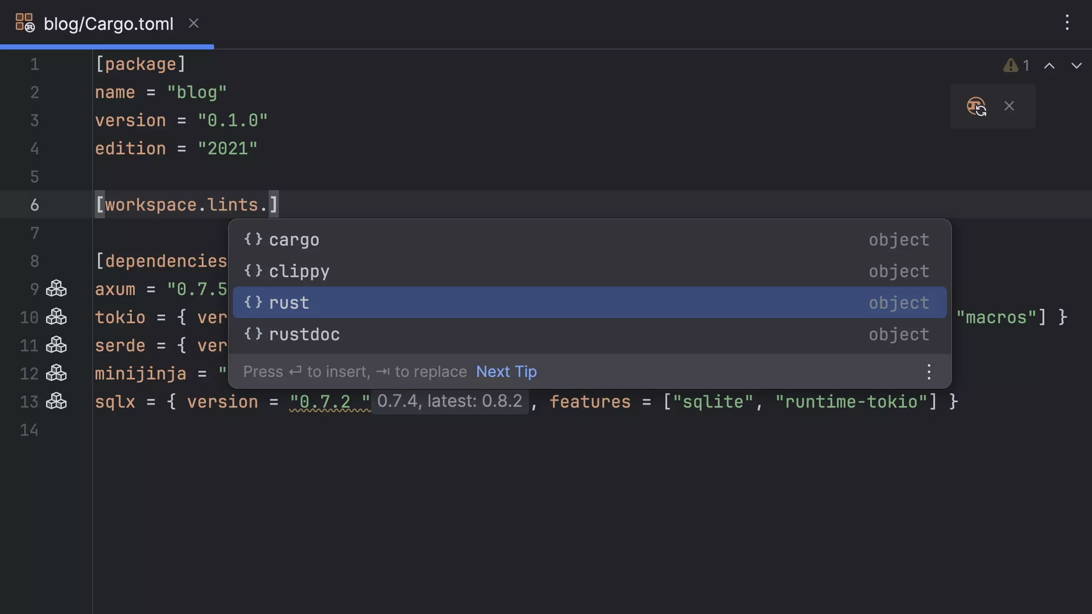The width and height of the screenshot is (1092, 614).
Task: Choose cargo from the completion list
Action: click(294, 240)
